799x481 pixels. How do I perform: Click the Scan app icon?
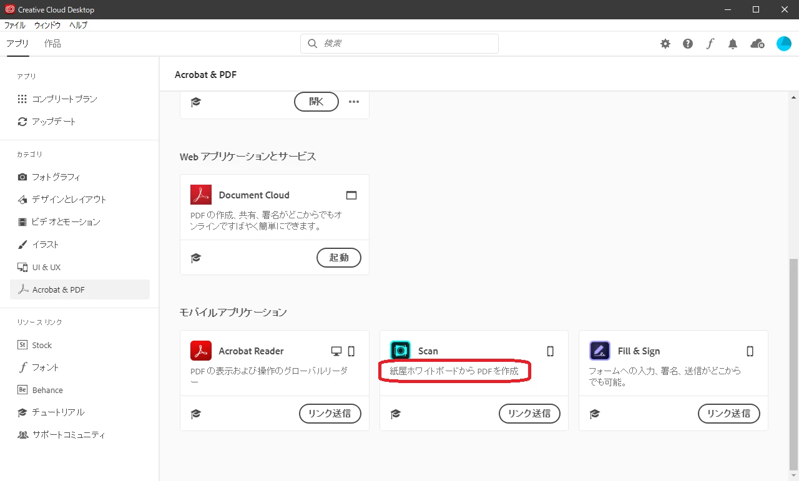click(400, 351)
